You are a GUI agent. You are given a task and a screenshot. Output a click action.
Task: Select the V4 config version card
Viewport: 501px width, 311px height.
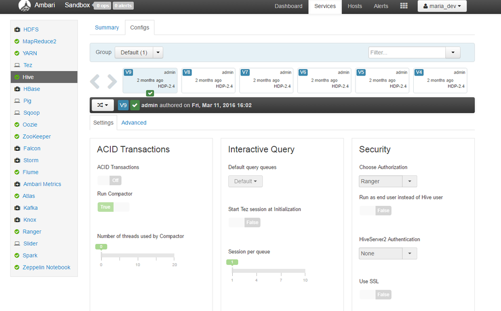[440, 81]
